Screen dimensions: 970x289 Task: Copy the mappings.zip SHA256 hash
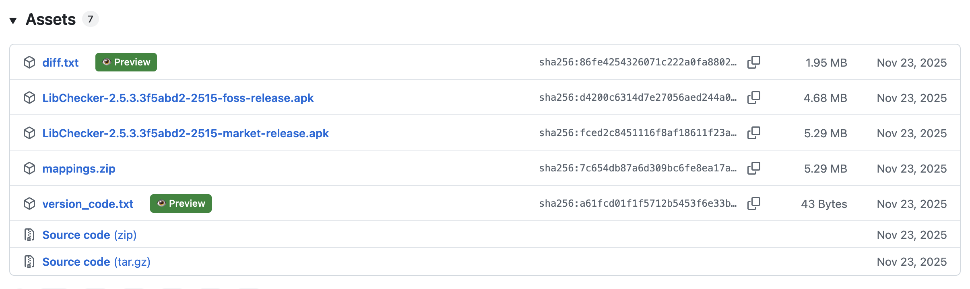pyautogui.click(x=753, y=168)
